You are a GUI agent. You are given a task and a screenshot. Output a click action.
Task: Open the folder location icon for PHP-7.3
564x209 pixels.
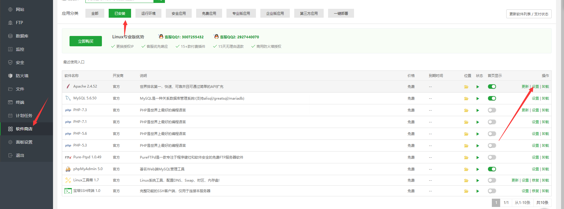tap(466, 110)
